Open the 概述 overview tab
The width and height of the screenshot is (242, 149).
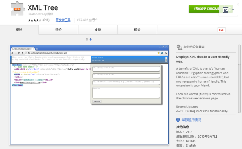[19, 30]
